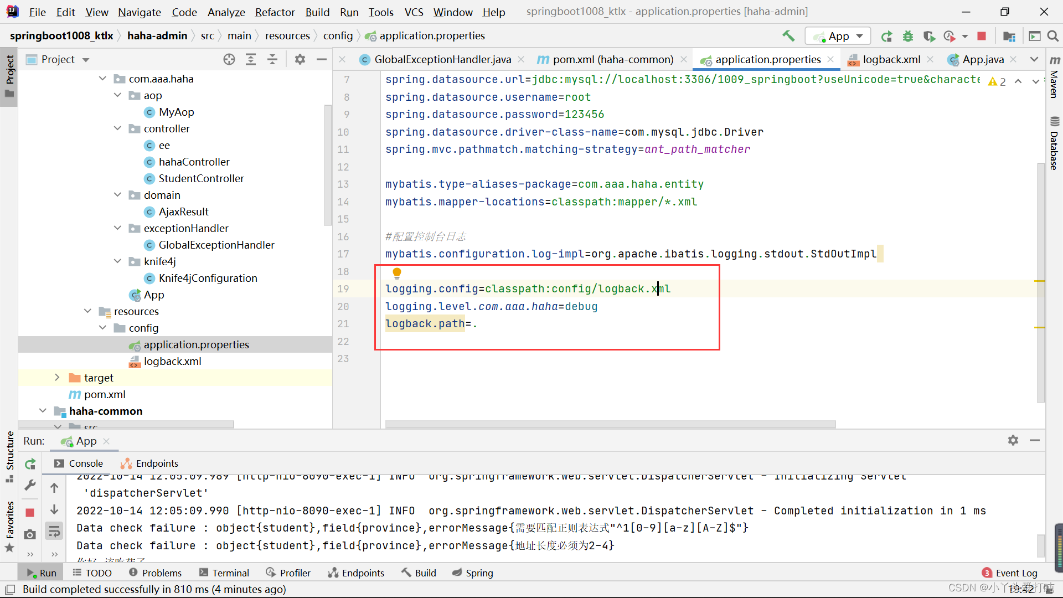
Task: Click the editor horizontal scrollbar
Action: [610, 424]
